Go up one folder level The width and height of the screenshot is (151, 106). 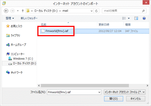(x=23, y=11)
